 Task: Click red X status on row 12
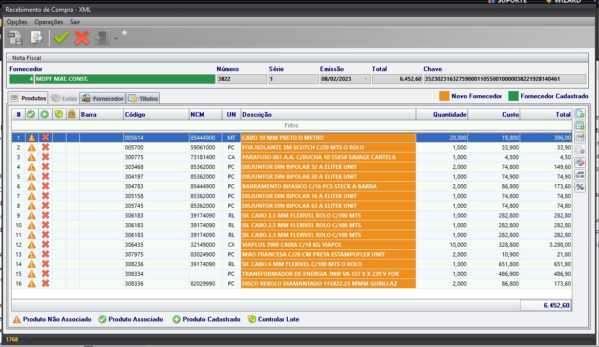click(46, 245)
